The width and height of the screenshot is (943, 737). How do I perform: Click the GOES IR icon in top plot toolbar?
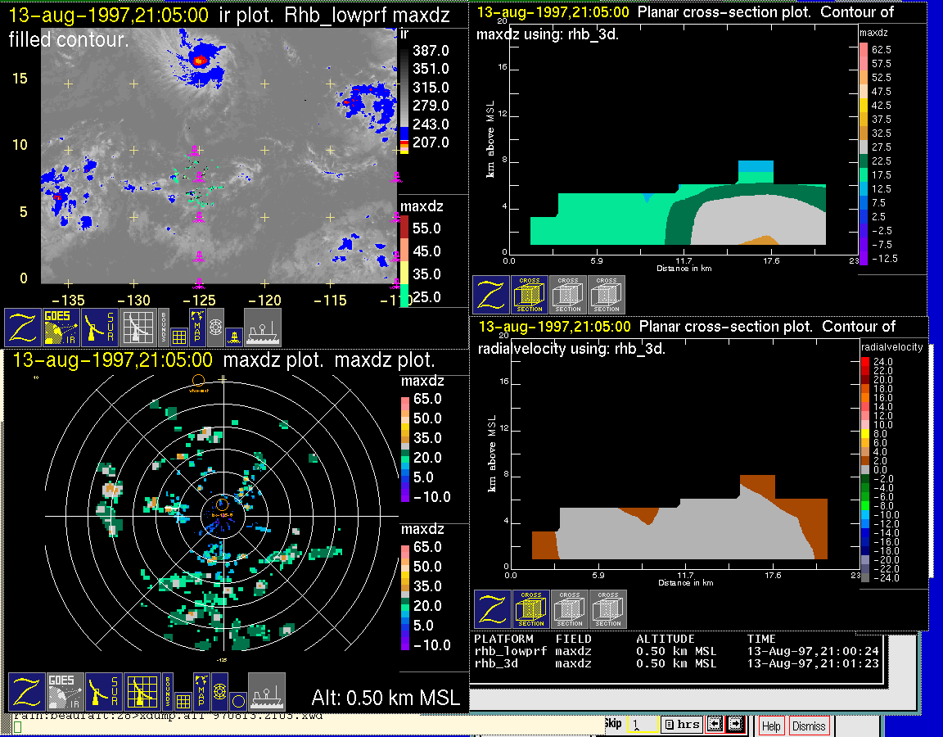point(61,327)
